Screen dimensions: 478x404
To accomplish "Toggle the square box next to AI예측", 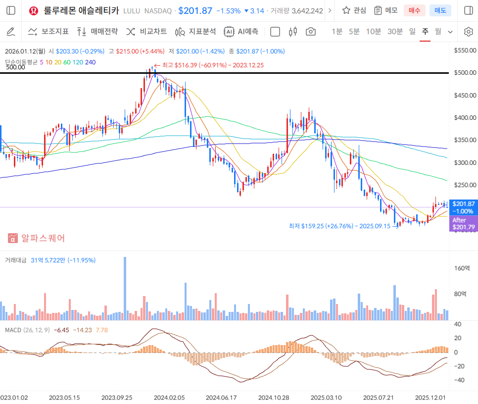I will [275, 32].
